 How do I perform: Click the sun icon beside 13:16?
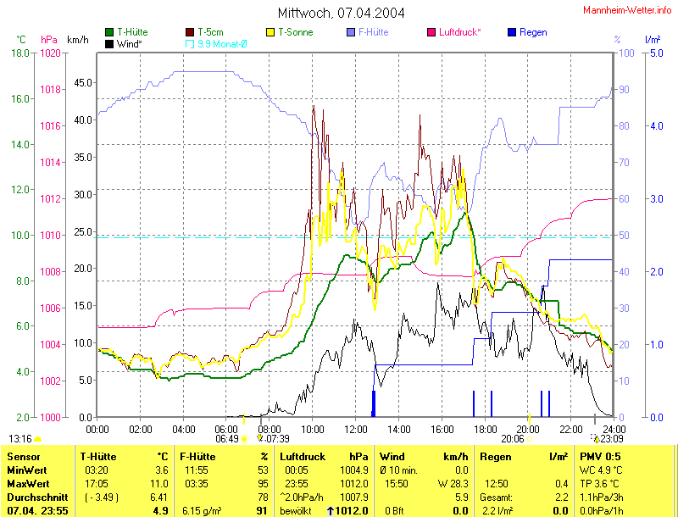(38, 439)
